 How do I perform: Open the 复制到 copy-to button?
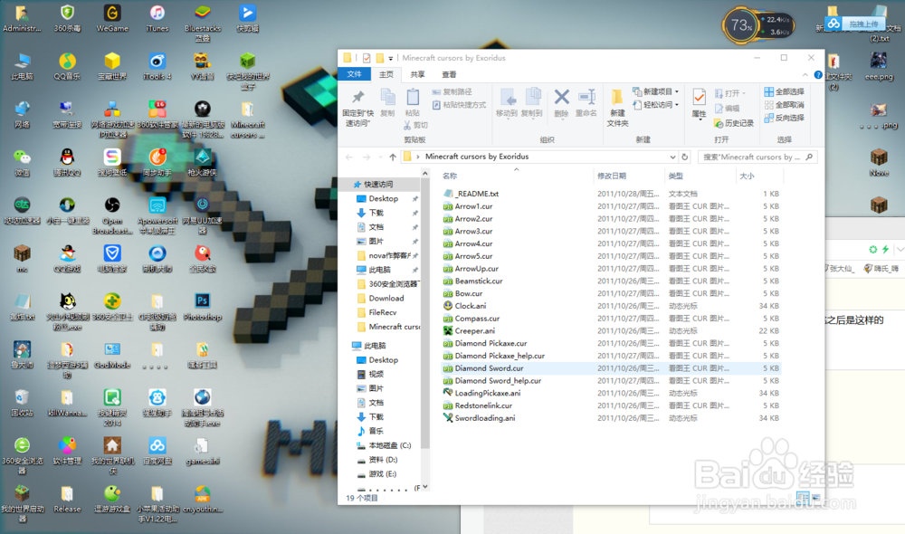(x=531, y=103)
